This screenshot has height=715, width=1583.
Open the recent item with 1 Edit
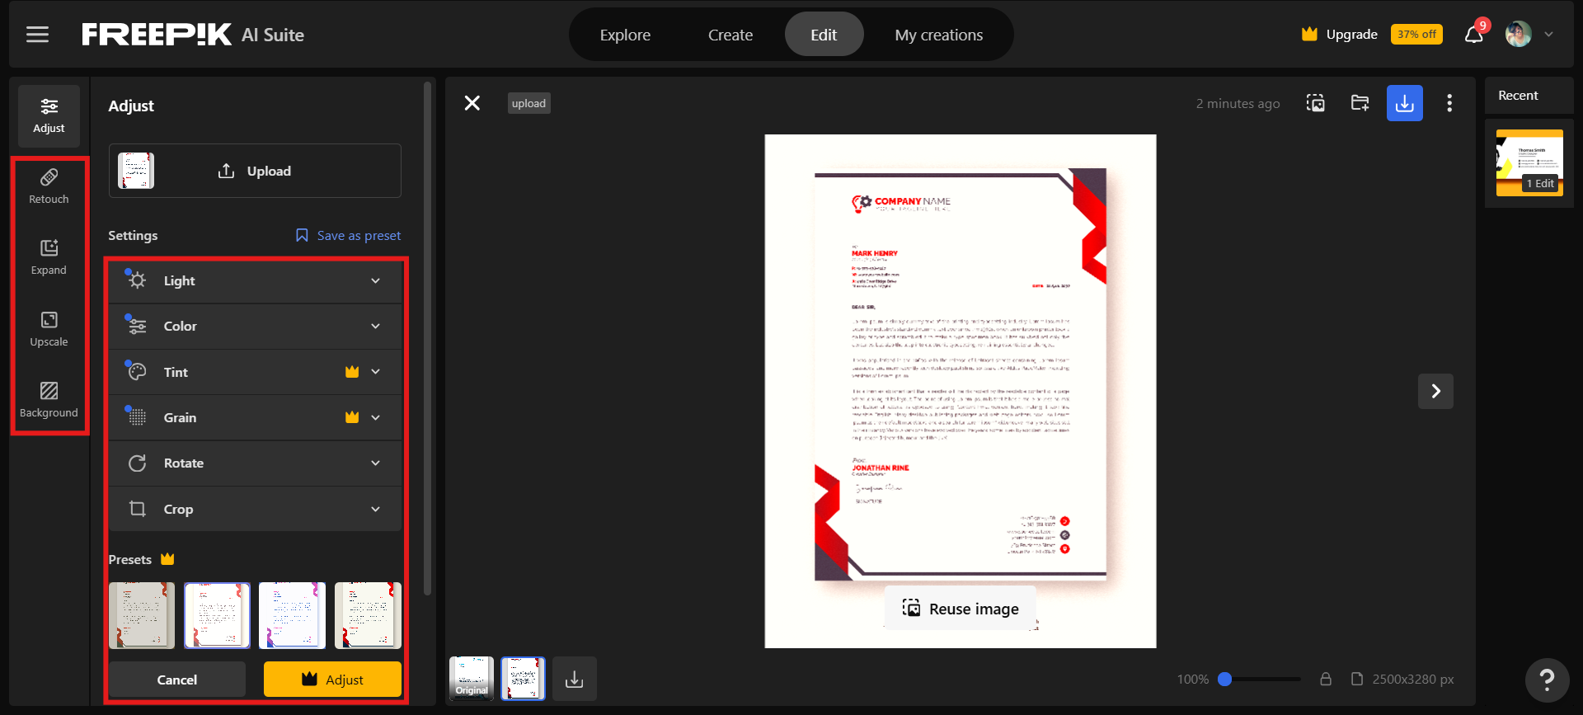click(x=1529, y=162)
